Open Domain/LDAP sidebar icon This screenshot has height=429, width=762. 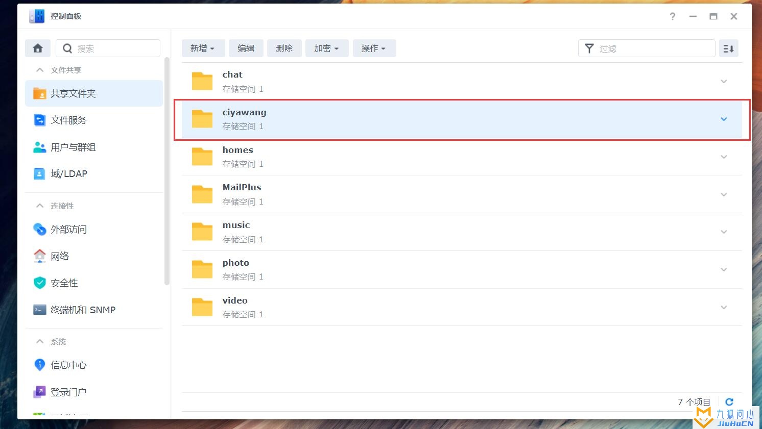(39, 174)
